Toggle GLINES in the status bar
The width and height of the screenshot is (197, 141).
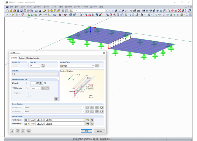(x=103, y=139)
